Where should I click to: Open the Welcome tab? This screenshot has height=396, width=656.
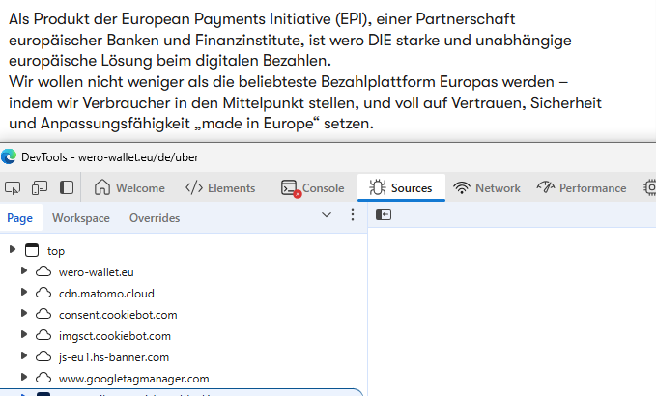[129, 188]
